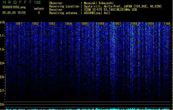Click the cyan signal level graph at bottom
The width and height of the screenshot is (173, 110).
point(88,109)
